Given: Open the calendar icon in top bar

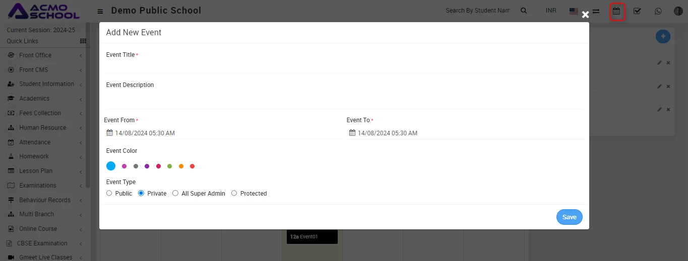Looking at the screenshot, I should (x=616, y=11).
